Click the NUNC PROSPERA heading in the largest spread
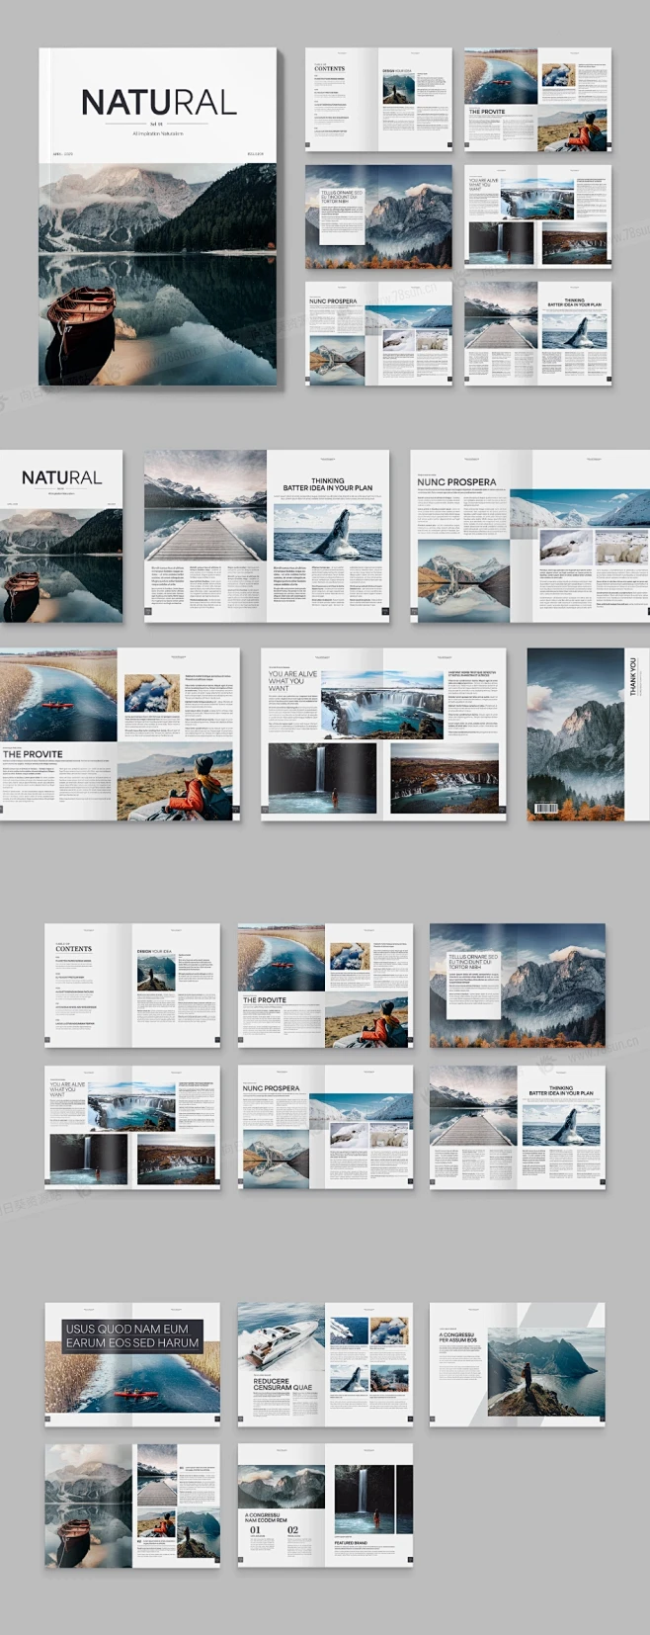 [x=456, y=482]
